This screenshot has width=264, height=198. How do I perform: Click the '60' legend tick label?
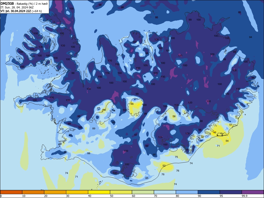pyautogui.click(x=134, y=196)
